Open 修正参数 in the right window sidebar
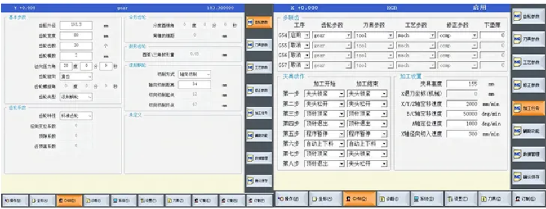The width and height of the screenshot is (546, 209). (x=528, y=85)
